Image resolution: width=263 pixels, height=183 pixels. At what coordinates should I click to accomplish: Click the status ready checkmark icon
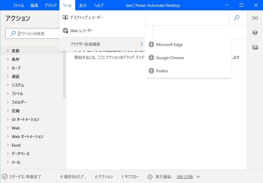point(5,177)
